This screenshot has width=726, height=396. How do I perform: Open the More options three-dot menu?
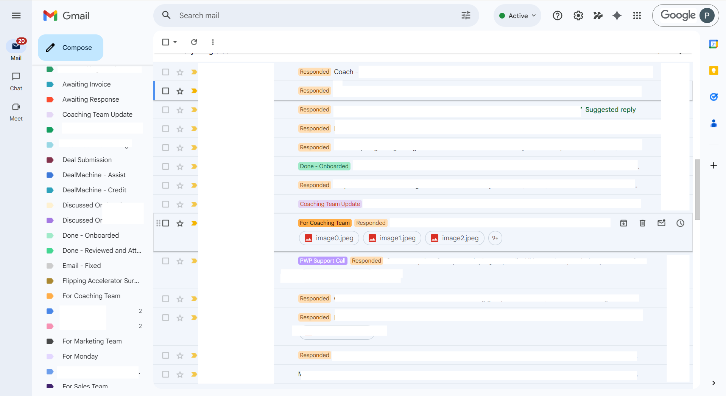point(213,42)
